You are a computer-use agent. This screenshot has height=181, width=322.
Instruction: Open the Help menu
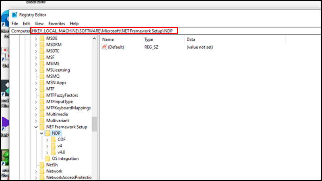tap(74, 24)
